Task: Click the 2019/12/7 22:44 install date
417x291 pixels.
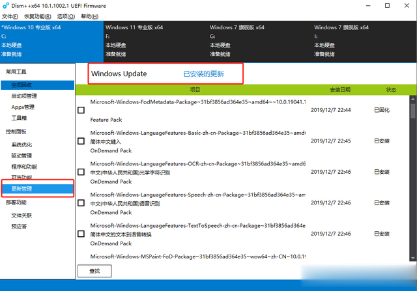Action: tap(331, 110)
